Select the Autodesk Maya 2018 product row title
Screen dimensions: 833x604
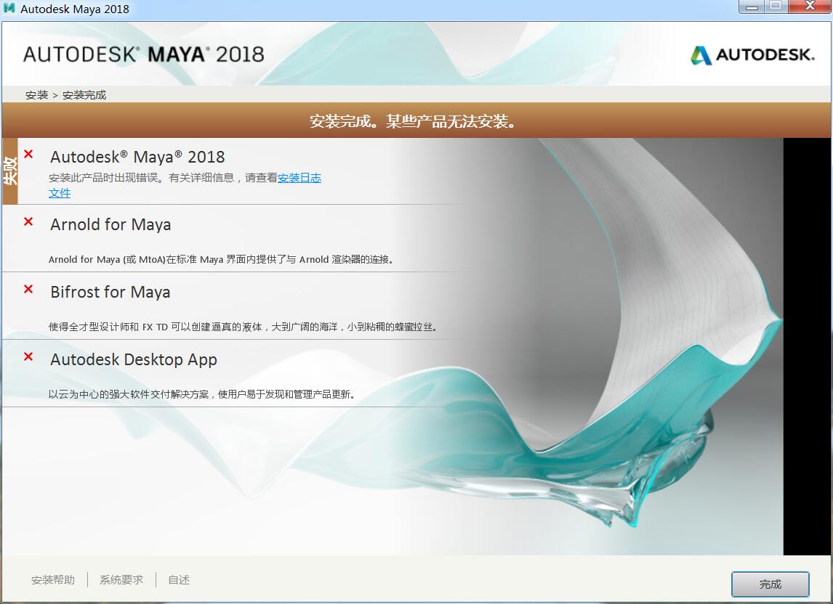tap(137, 157)
